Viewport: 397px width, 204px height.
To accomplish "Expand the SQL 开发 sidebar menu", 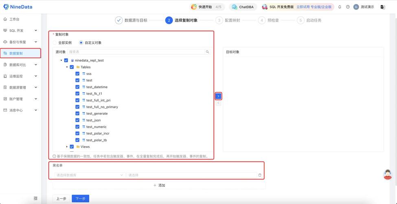I will pyautogui.click(x=20, y=31).
